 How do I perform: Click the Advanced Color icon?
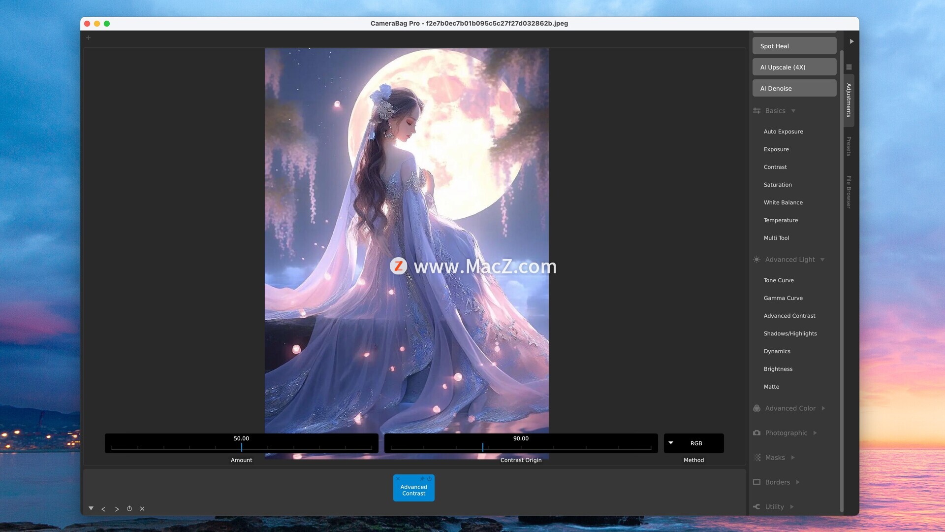(x=757, y=408)
